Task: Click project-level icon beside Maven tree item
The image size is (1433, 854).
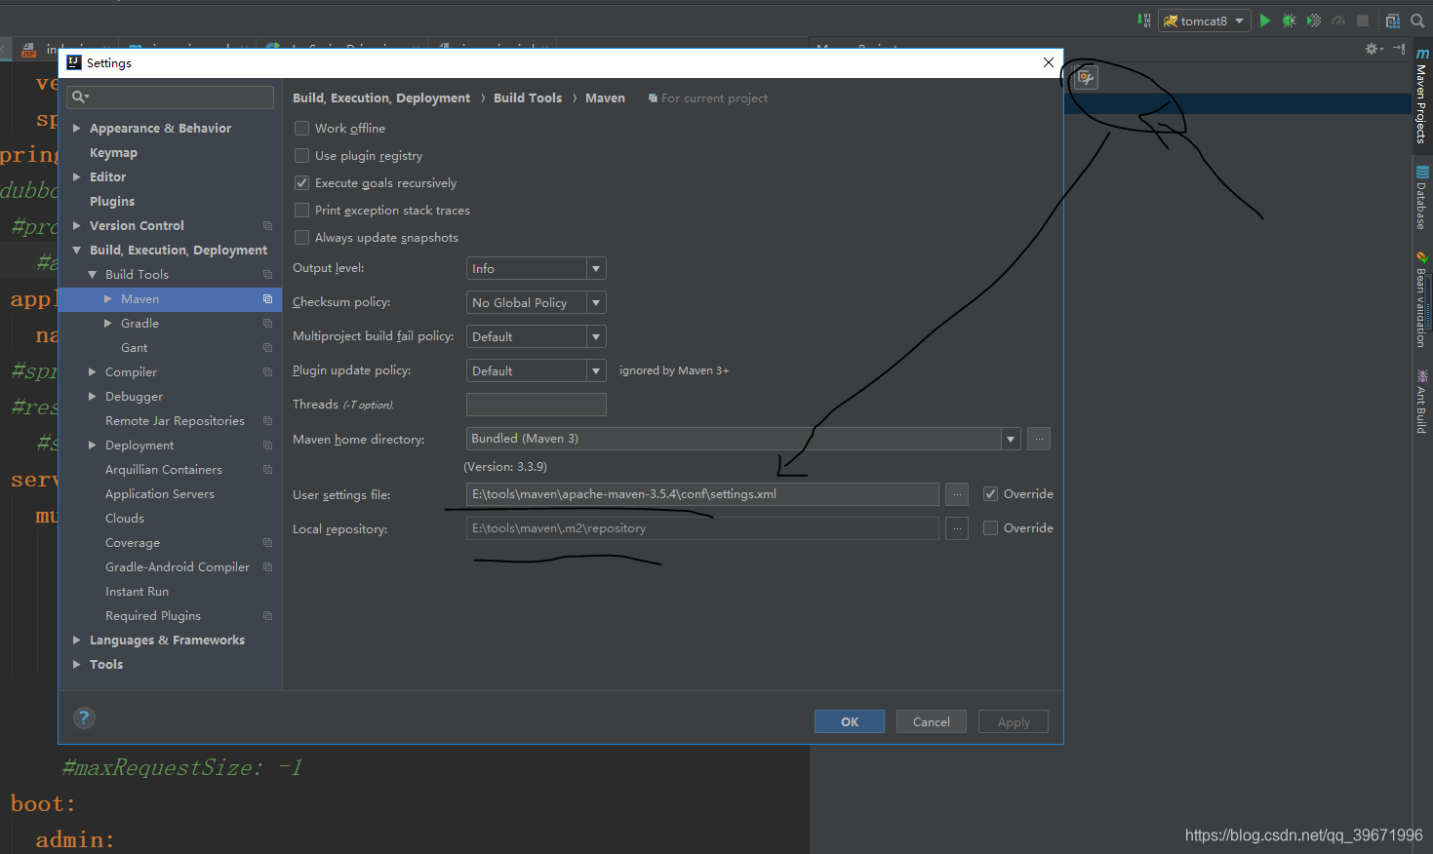Action: [267, 299]
